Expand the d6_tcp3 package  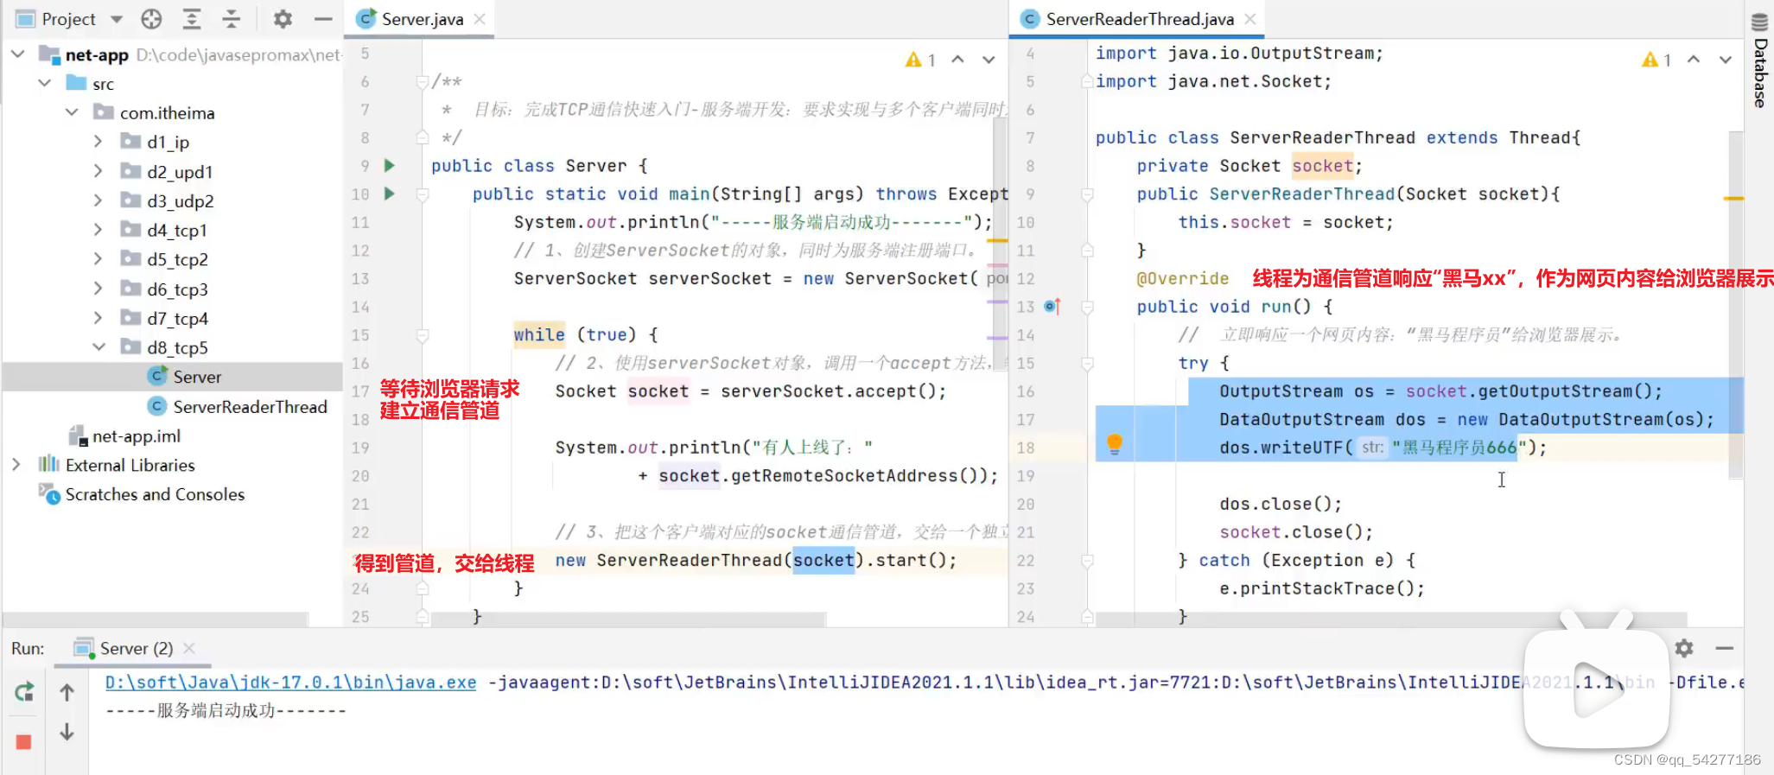click(98, 289)
